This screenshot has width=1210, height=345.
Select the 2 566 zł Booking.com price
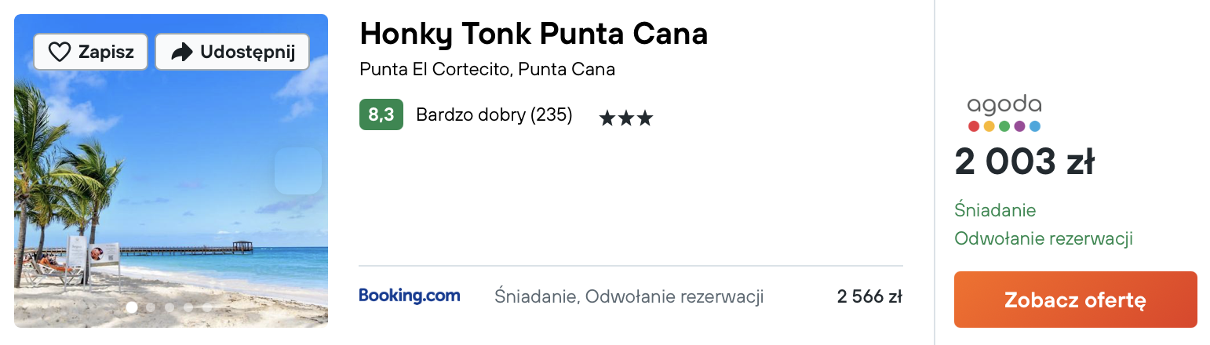869,297
